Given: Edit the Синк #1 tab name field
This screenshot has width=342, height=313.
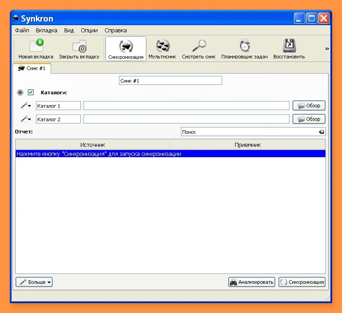Looking at the screenshot, I should tap(171, 80).
